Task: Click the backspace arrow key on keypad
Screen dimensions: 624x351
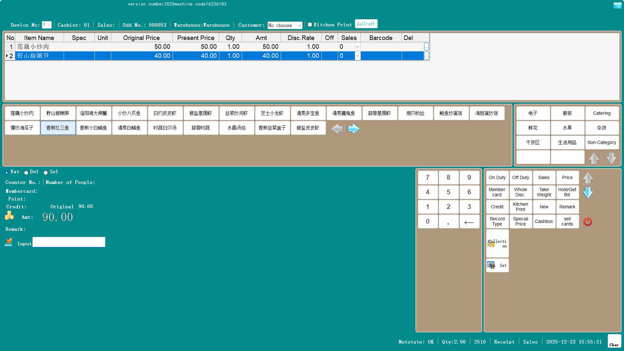Action: pos(469,222)
